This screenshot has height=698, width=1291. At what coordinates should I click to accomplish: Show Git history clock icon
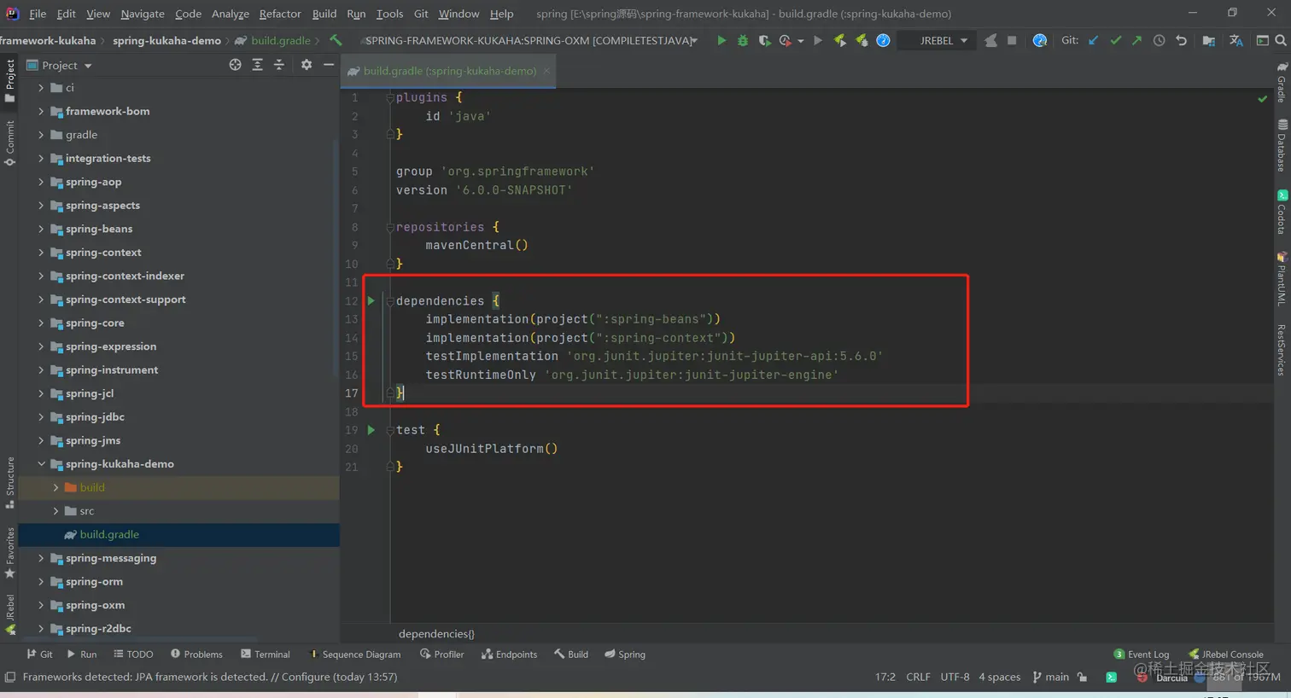click(1159, 40)
